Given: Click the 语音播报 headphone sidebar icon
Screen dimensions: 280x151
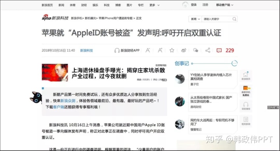Looking at the screenshot, I should (x=246, y=106).
